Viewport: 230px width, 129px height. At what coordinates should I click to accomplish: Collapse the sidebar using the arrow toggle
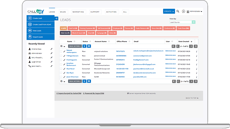[x=56, y=18]
